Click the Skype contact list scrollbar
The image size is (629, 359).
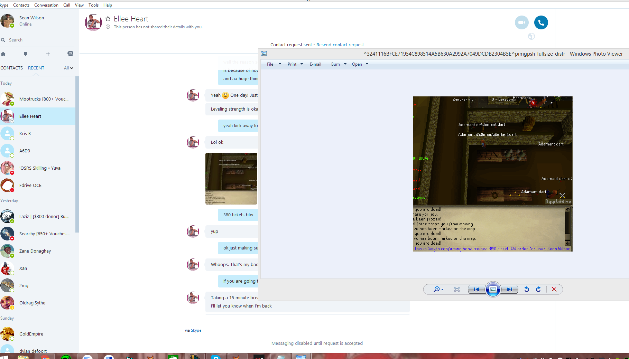[77, 154]
